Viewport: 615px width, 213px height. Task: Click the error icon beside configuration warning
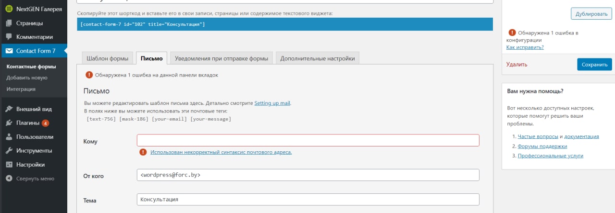click(x=512, y=33)
